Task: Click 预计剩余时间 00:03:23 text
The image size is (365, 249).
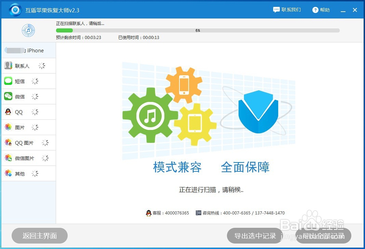Action: (x=78, y=38)
